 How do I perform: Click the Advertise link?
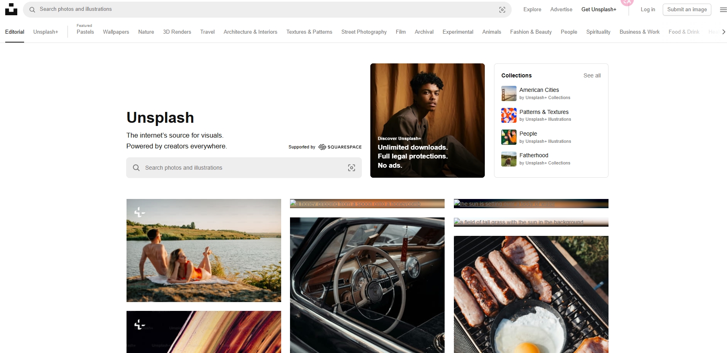click(561, 10)
